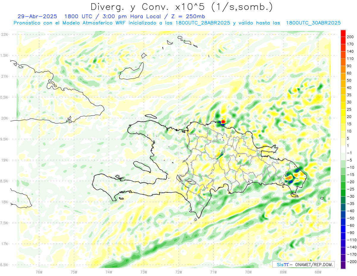
Task: Click the orange divergence spot on Hispaniola's eastern tip
Action: (289, 178)
